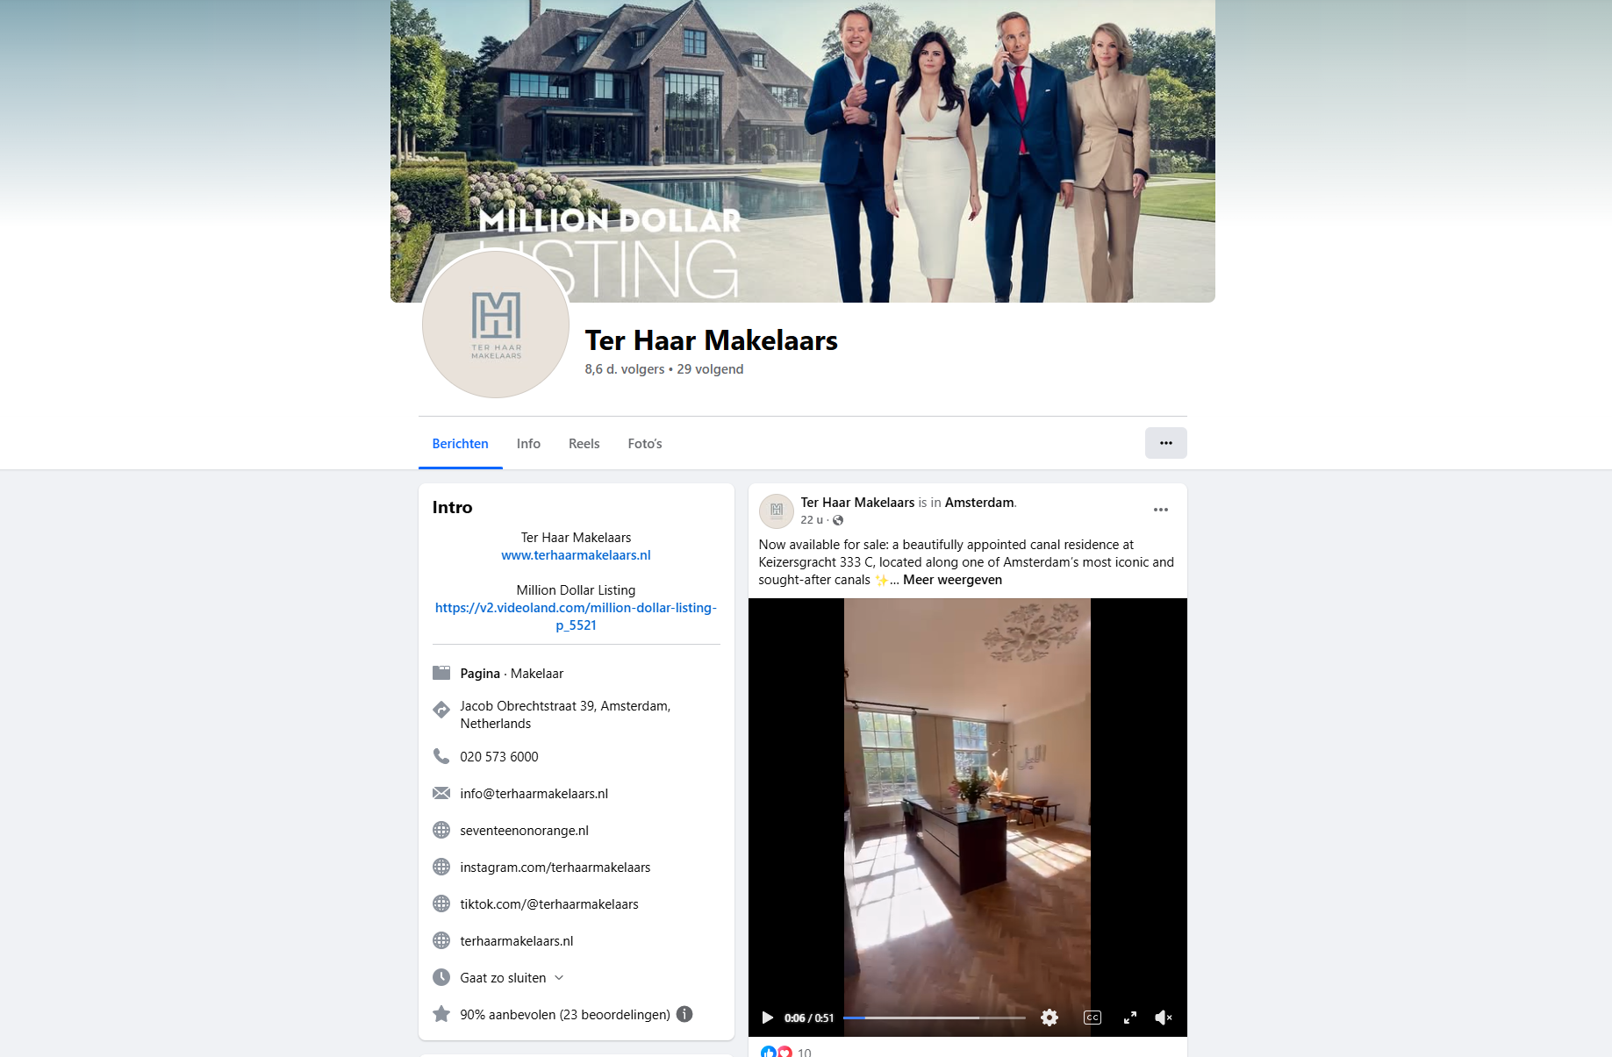The width and height of the screenshot is (1612, 1057).
Task: Open 90% aanbevolen reviews text
Action: click(565, 1015)
